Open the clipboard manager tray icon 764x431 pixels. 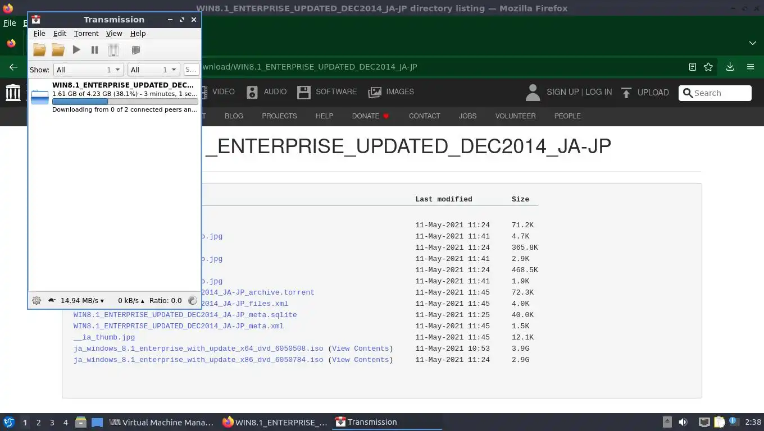[720, 422]
